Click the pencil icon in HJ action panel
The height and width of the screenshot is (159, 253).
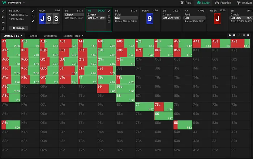pos(109,11)
